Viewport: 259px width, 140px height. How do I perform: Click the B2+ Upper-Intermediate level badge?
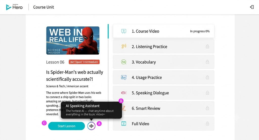[x=84, y=62]
